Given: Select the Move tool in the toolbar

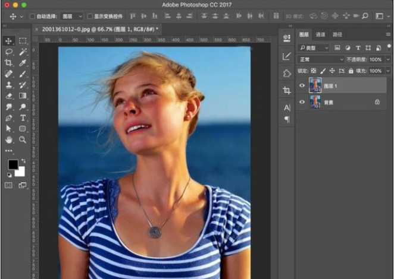Looking at the screenshot, I should [9, 41].
